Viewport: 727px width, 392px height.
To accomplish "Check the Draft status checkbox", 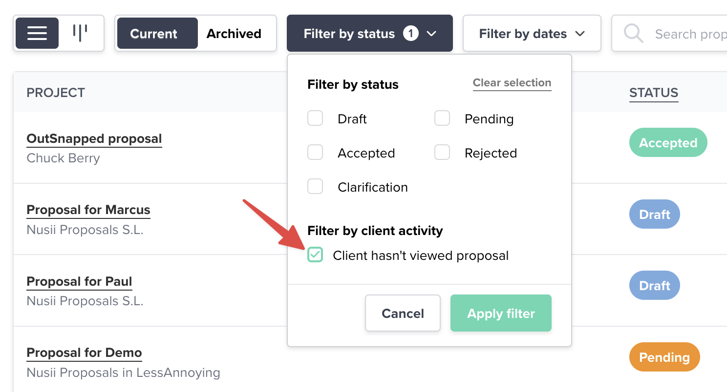I will pos(315,118).
